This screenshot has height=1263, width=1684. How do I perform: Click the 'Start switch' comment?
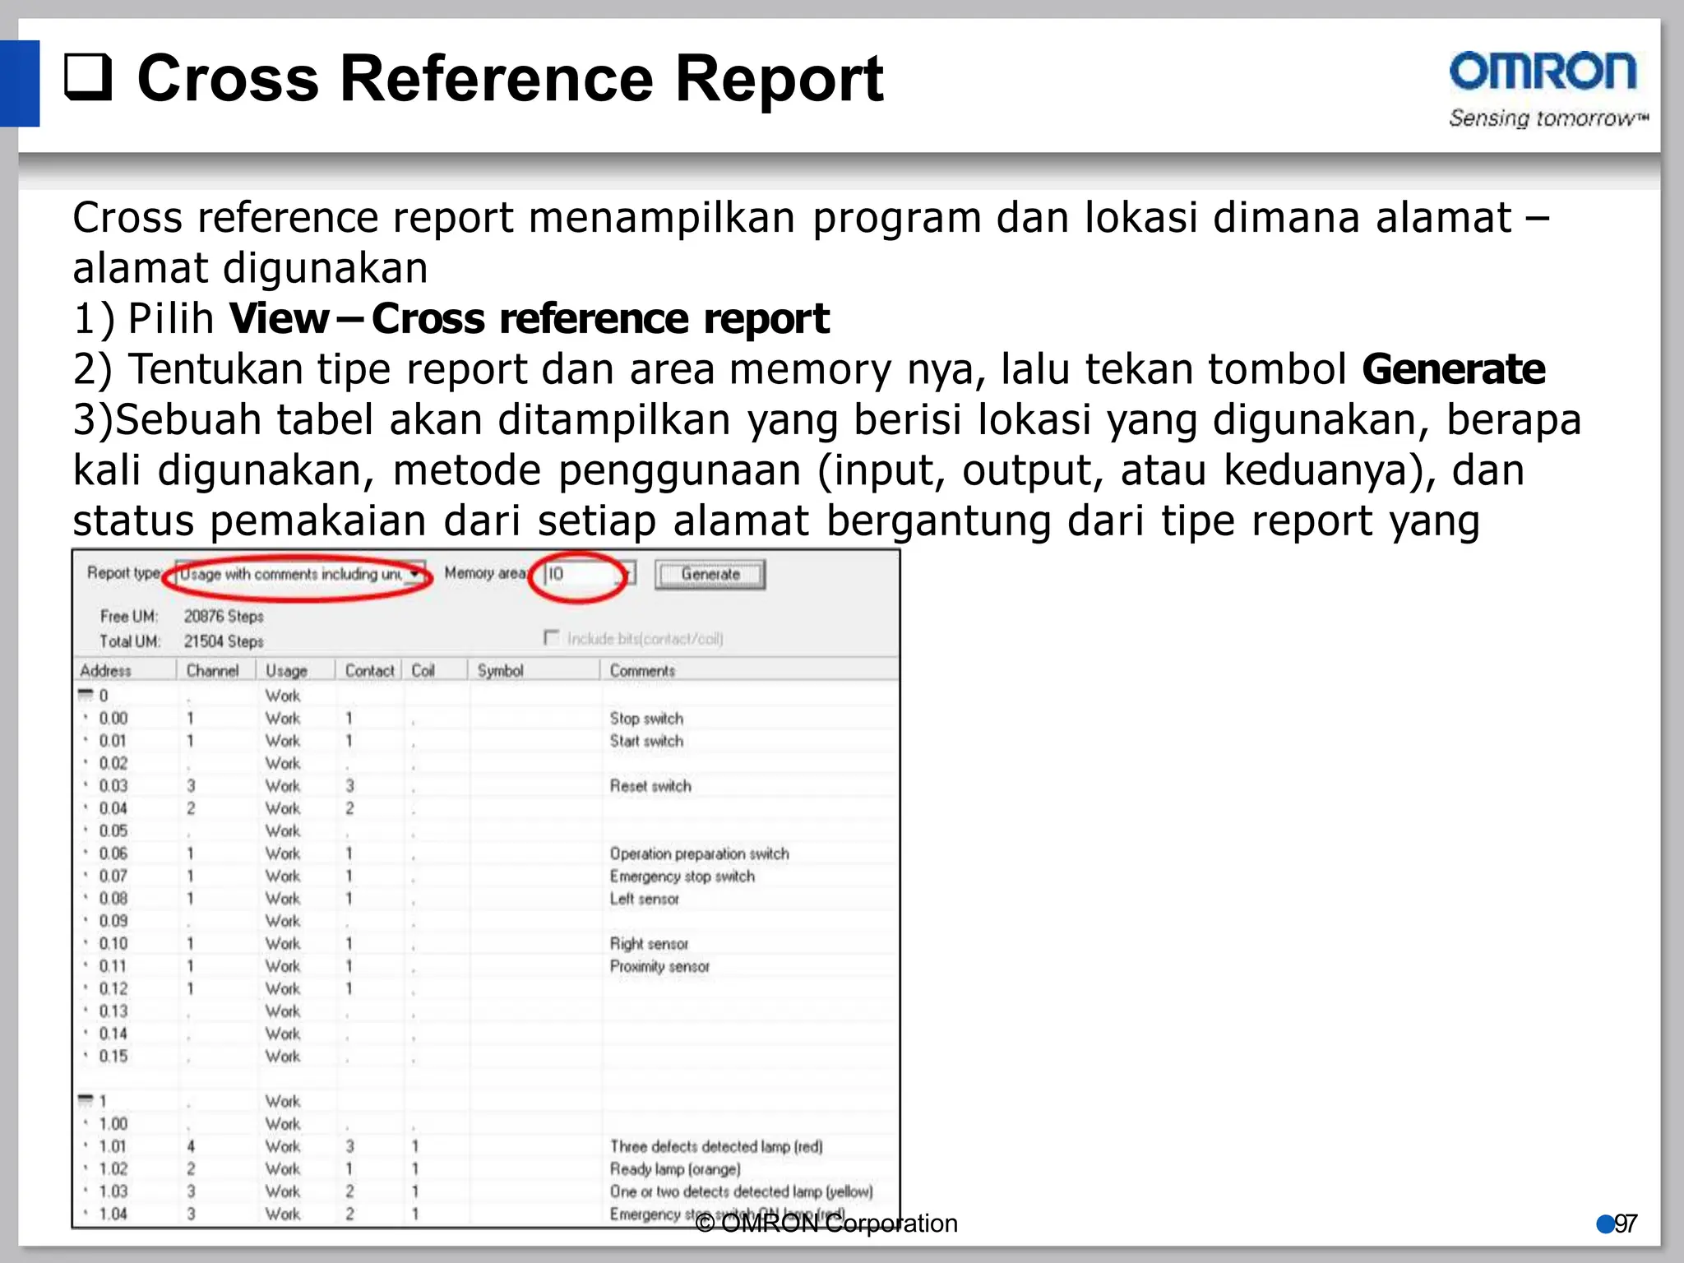[646, 740]
